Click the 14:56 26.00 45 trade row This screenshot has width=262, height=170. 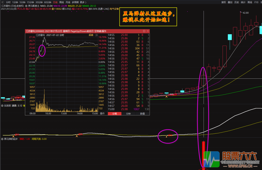click(129, 55)
